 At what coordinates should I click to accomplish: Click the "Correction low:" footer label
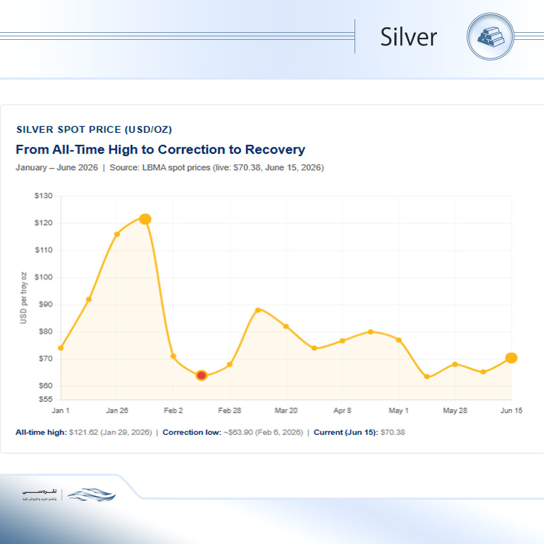pos(192,432)
